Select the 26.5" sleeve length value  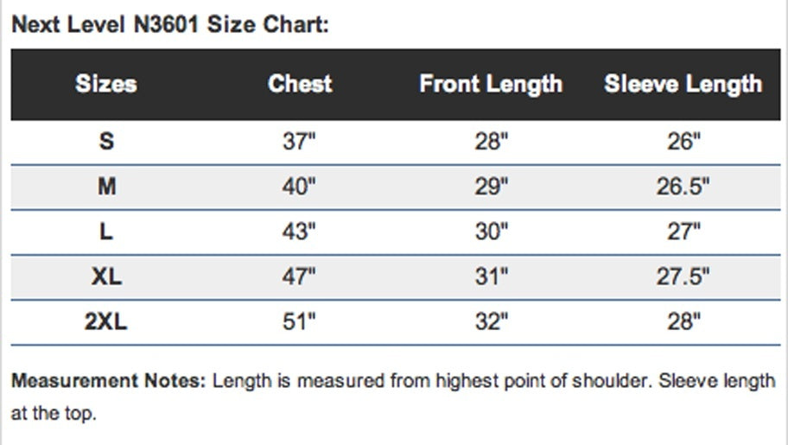click(683, 187)
